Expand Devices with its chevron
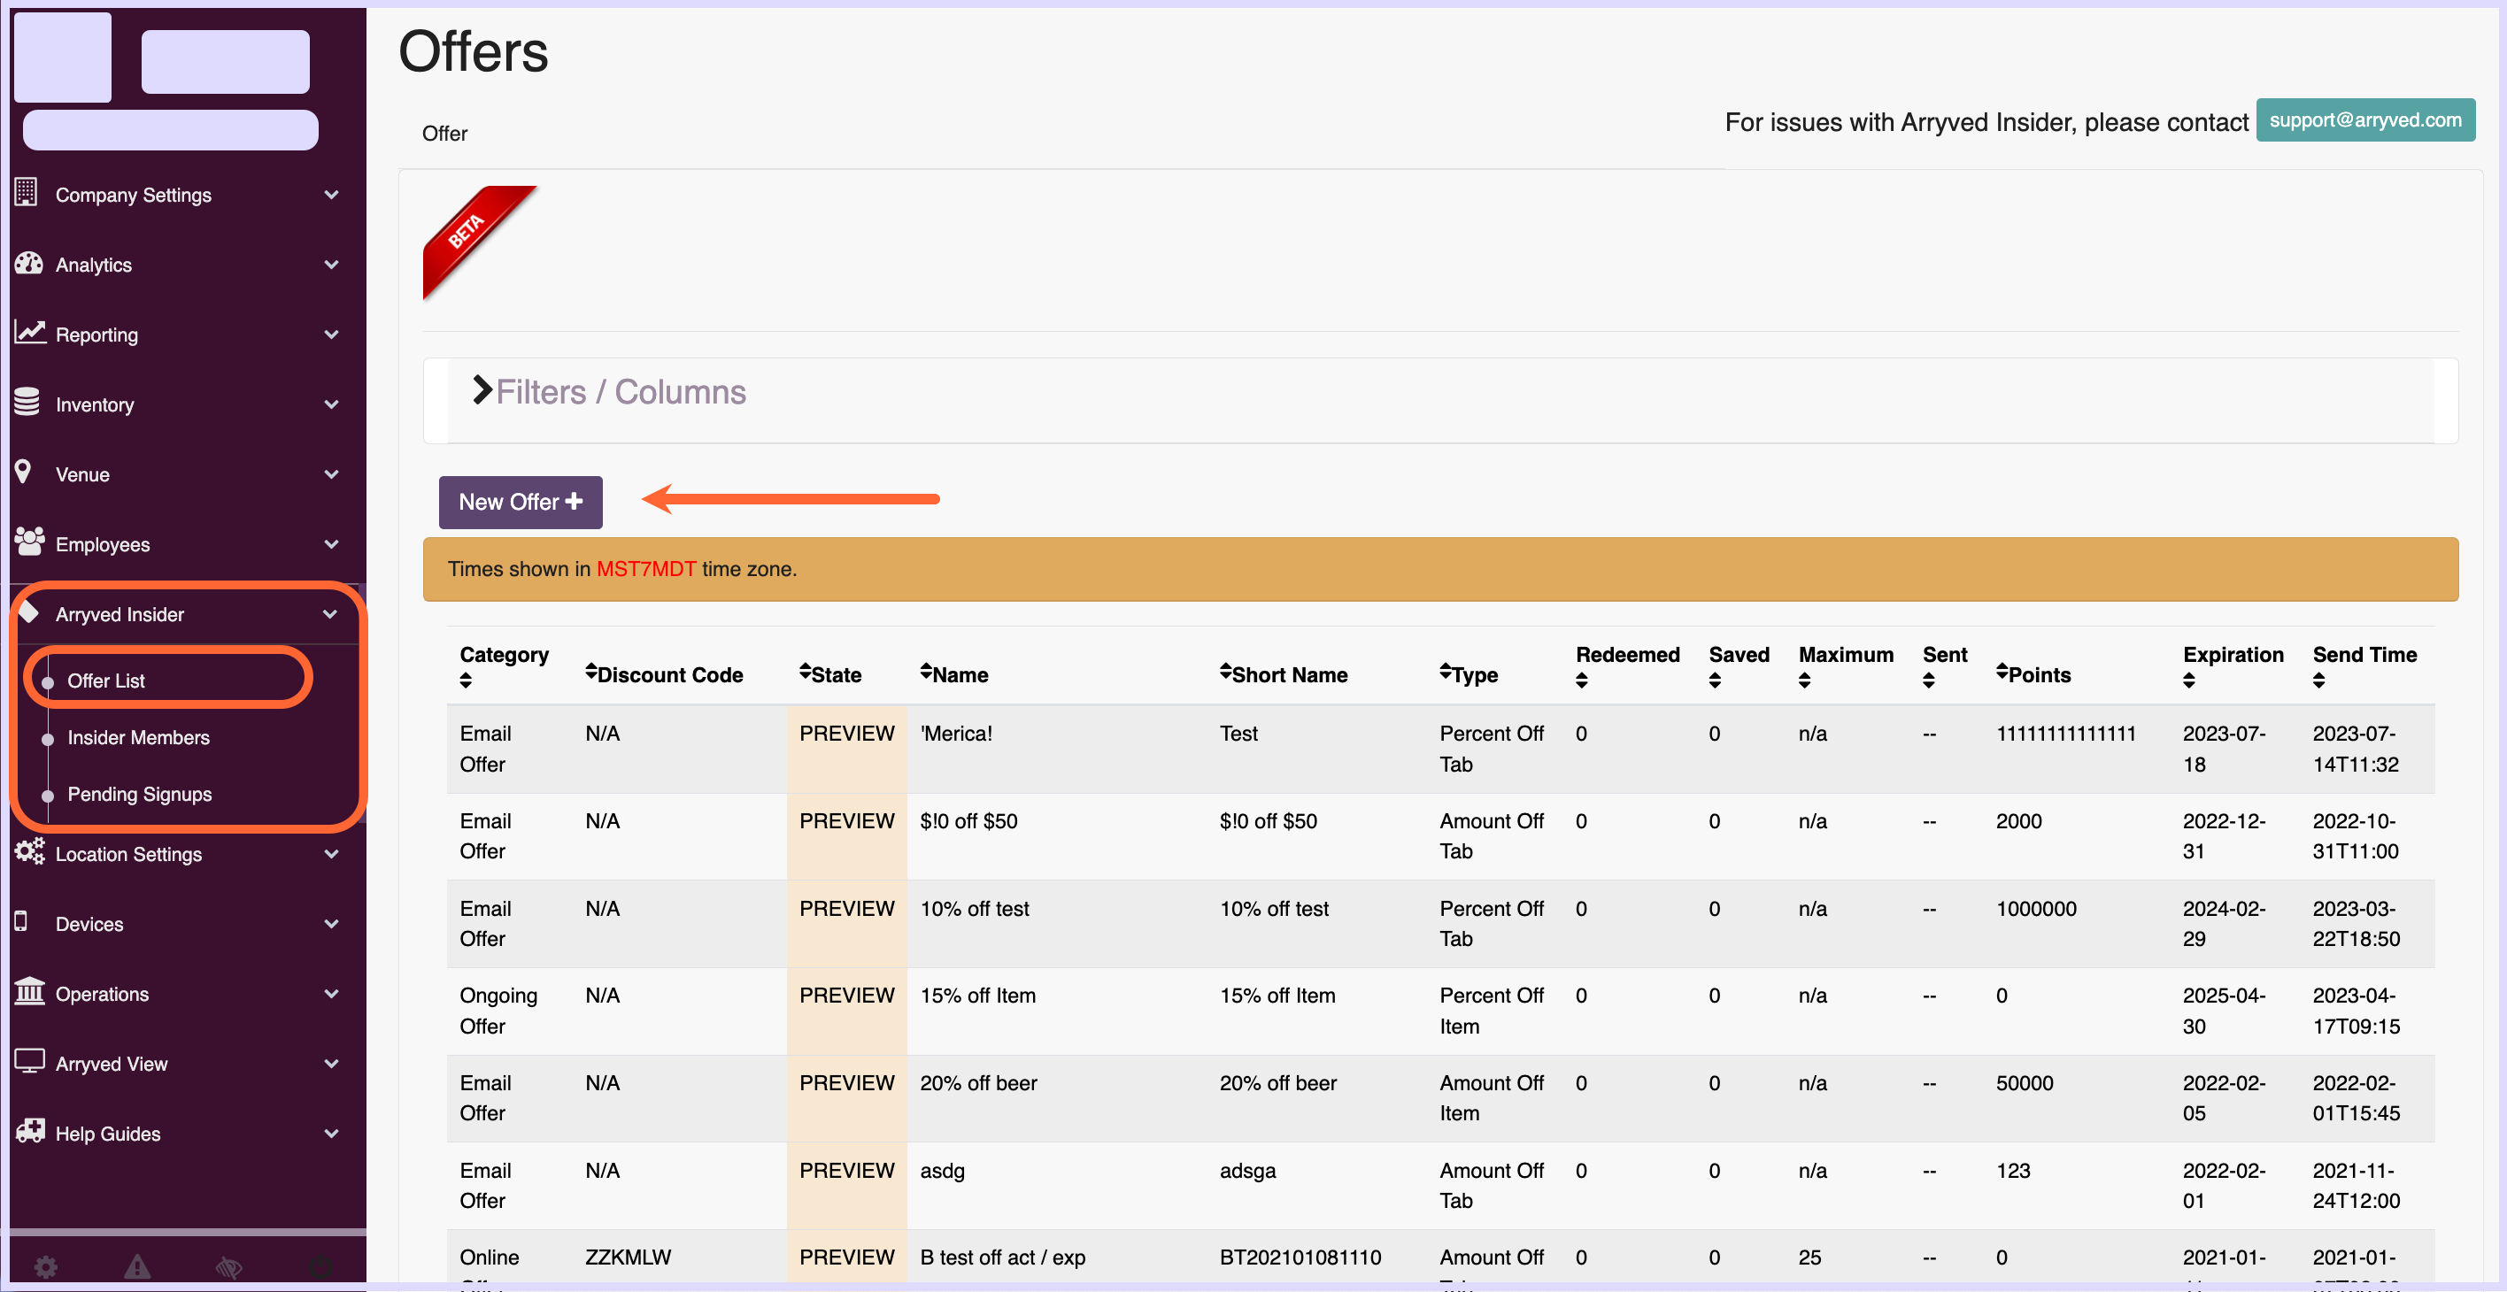This screenshot has height=1292, width=2507. [331, 923]
